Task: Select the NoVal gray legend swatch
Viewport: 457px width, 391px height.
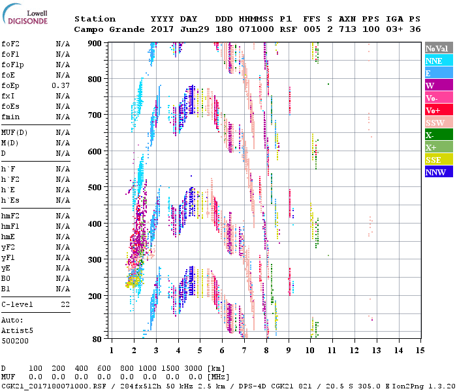Action: [439, 48]
